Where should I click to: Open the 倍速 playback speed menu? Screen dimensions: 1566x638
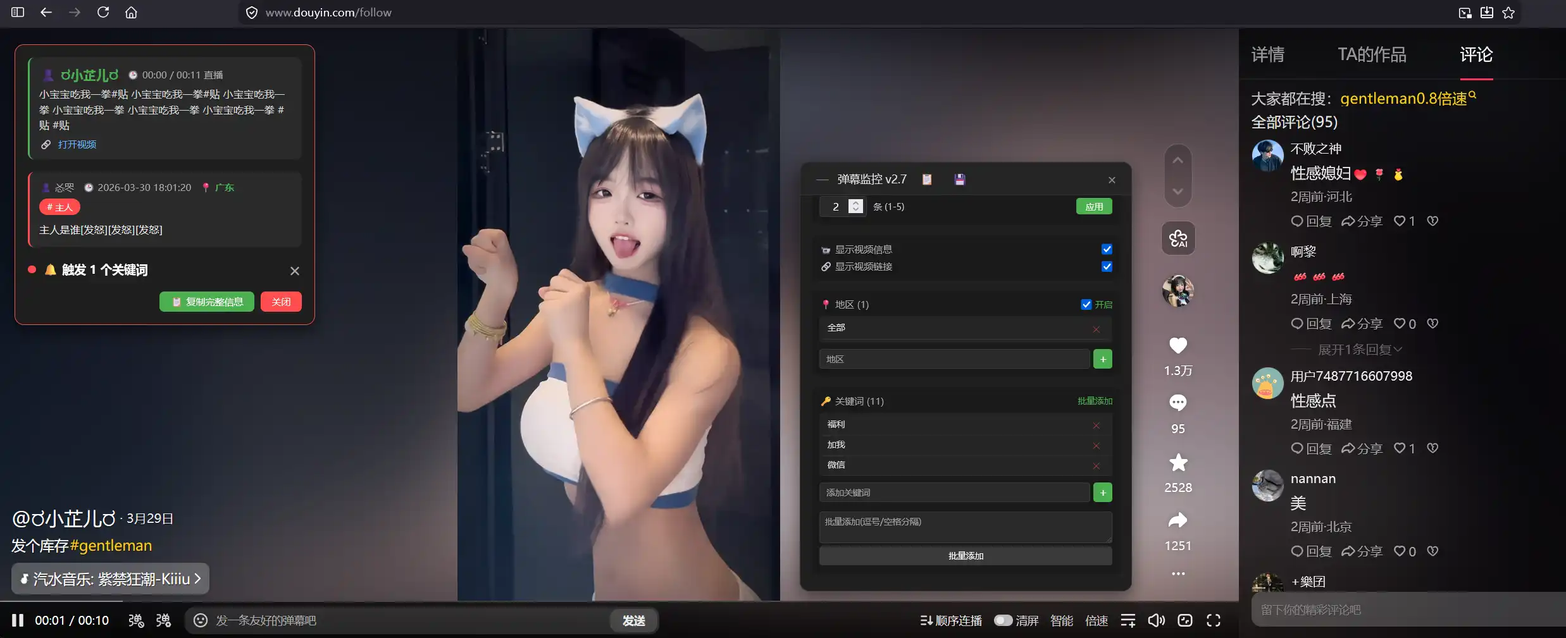(x=1096, y=620)
